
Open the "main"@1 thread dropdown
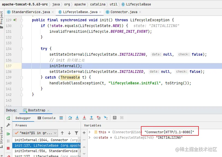(35, 133)
